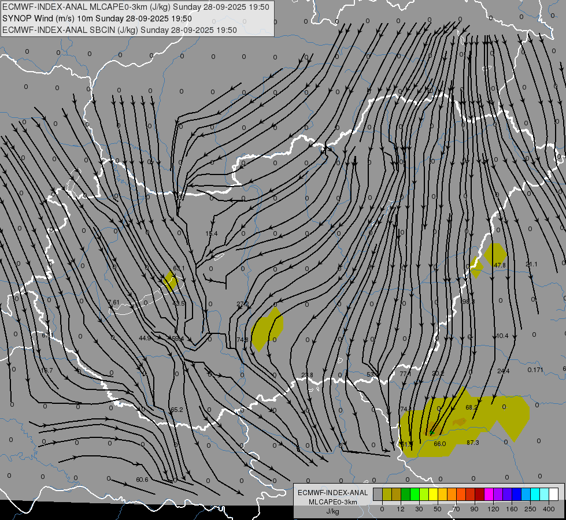The height and width of the screenshot is (520, 566).
Task: Click legend label ECMWF-INDEX-ANAL
Action: [332, 493]
